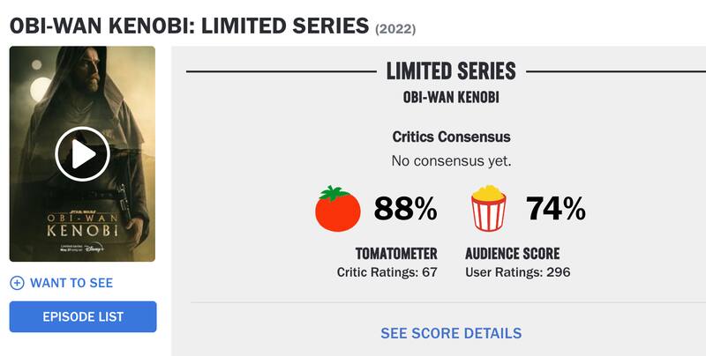
Task: Click the popcorn bucket audience icon
Action: click(492, 209)
